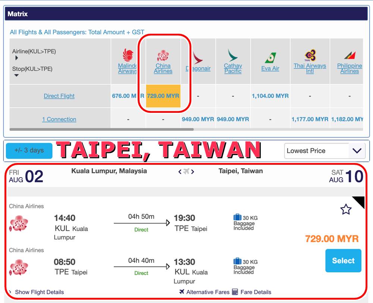Click the Malindo Airways logo icon
The image size is (373, 303).
(128, 55)
